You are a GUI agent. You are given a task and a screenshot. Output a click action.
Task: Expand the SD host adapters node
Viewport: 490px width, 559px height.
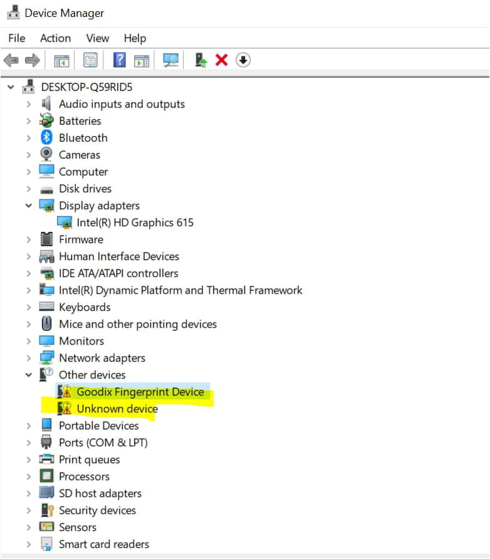point(29,493)
